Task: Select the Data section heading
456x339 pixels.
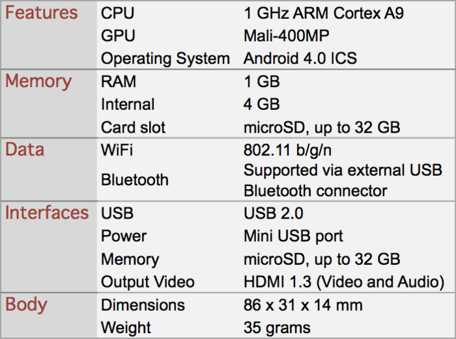Action: point(25,150)
